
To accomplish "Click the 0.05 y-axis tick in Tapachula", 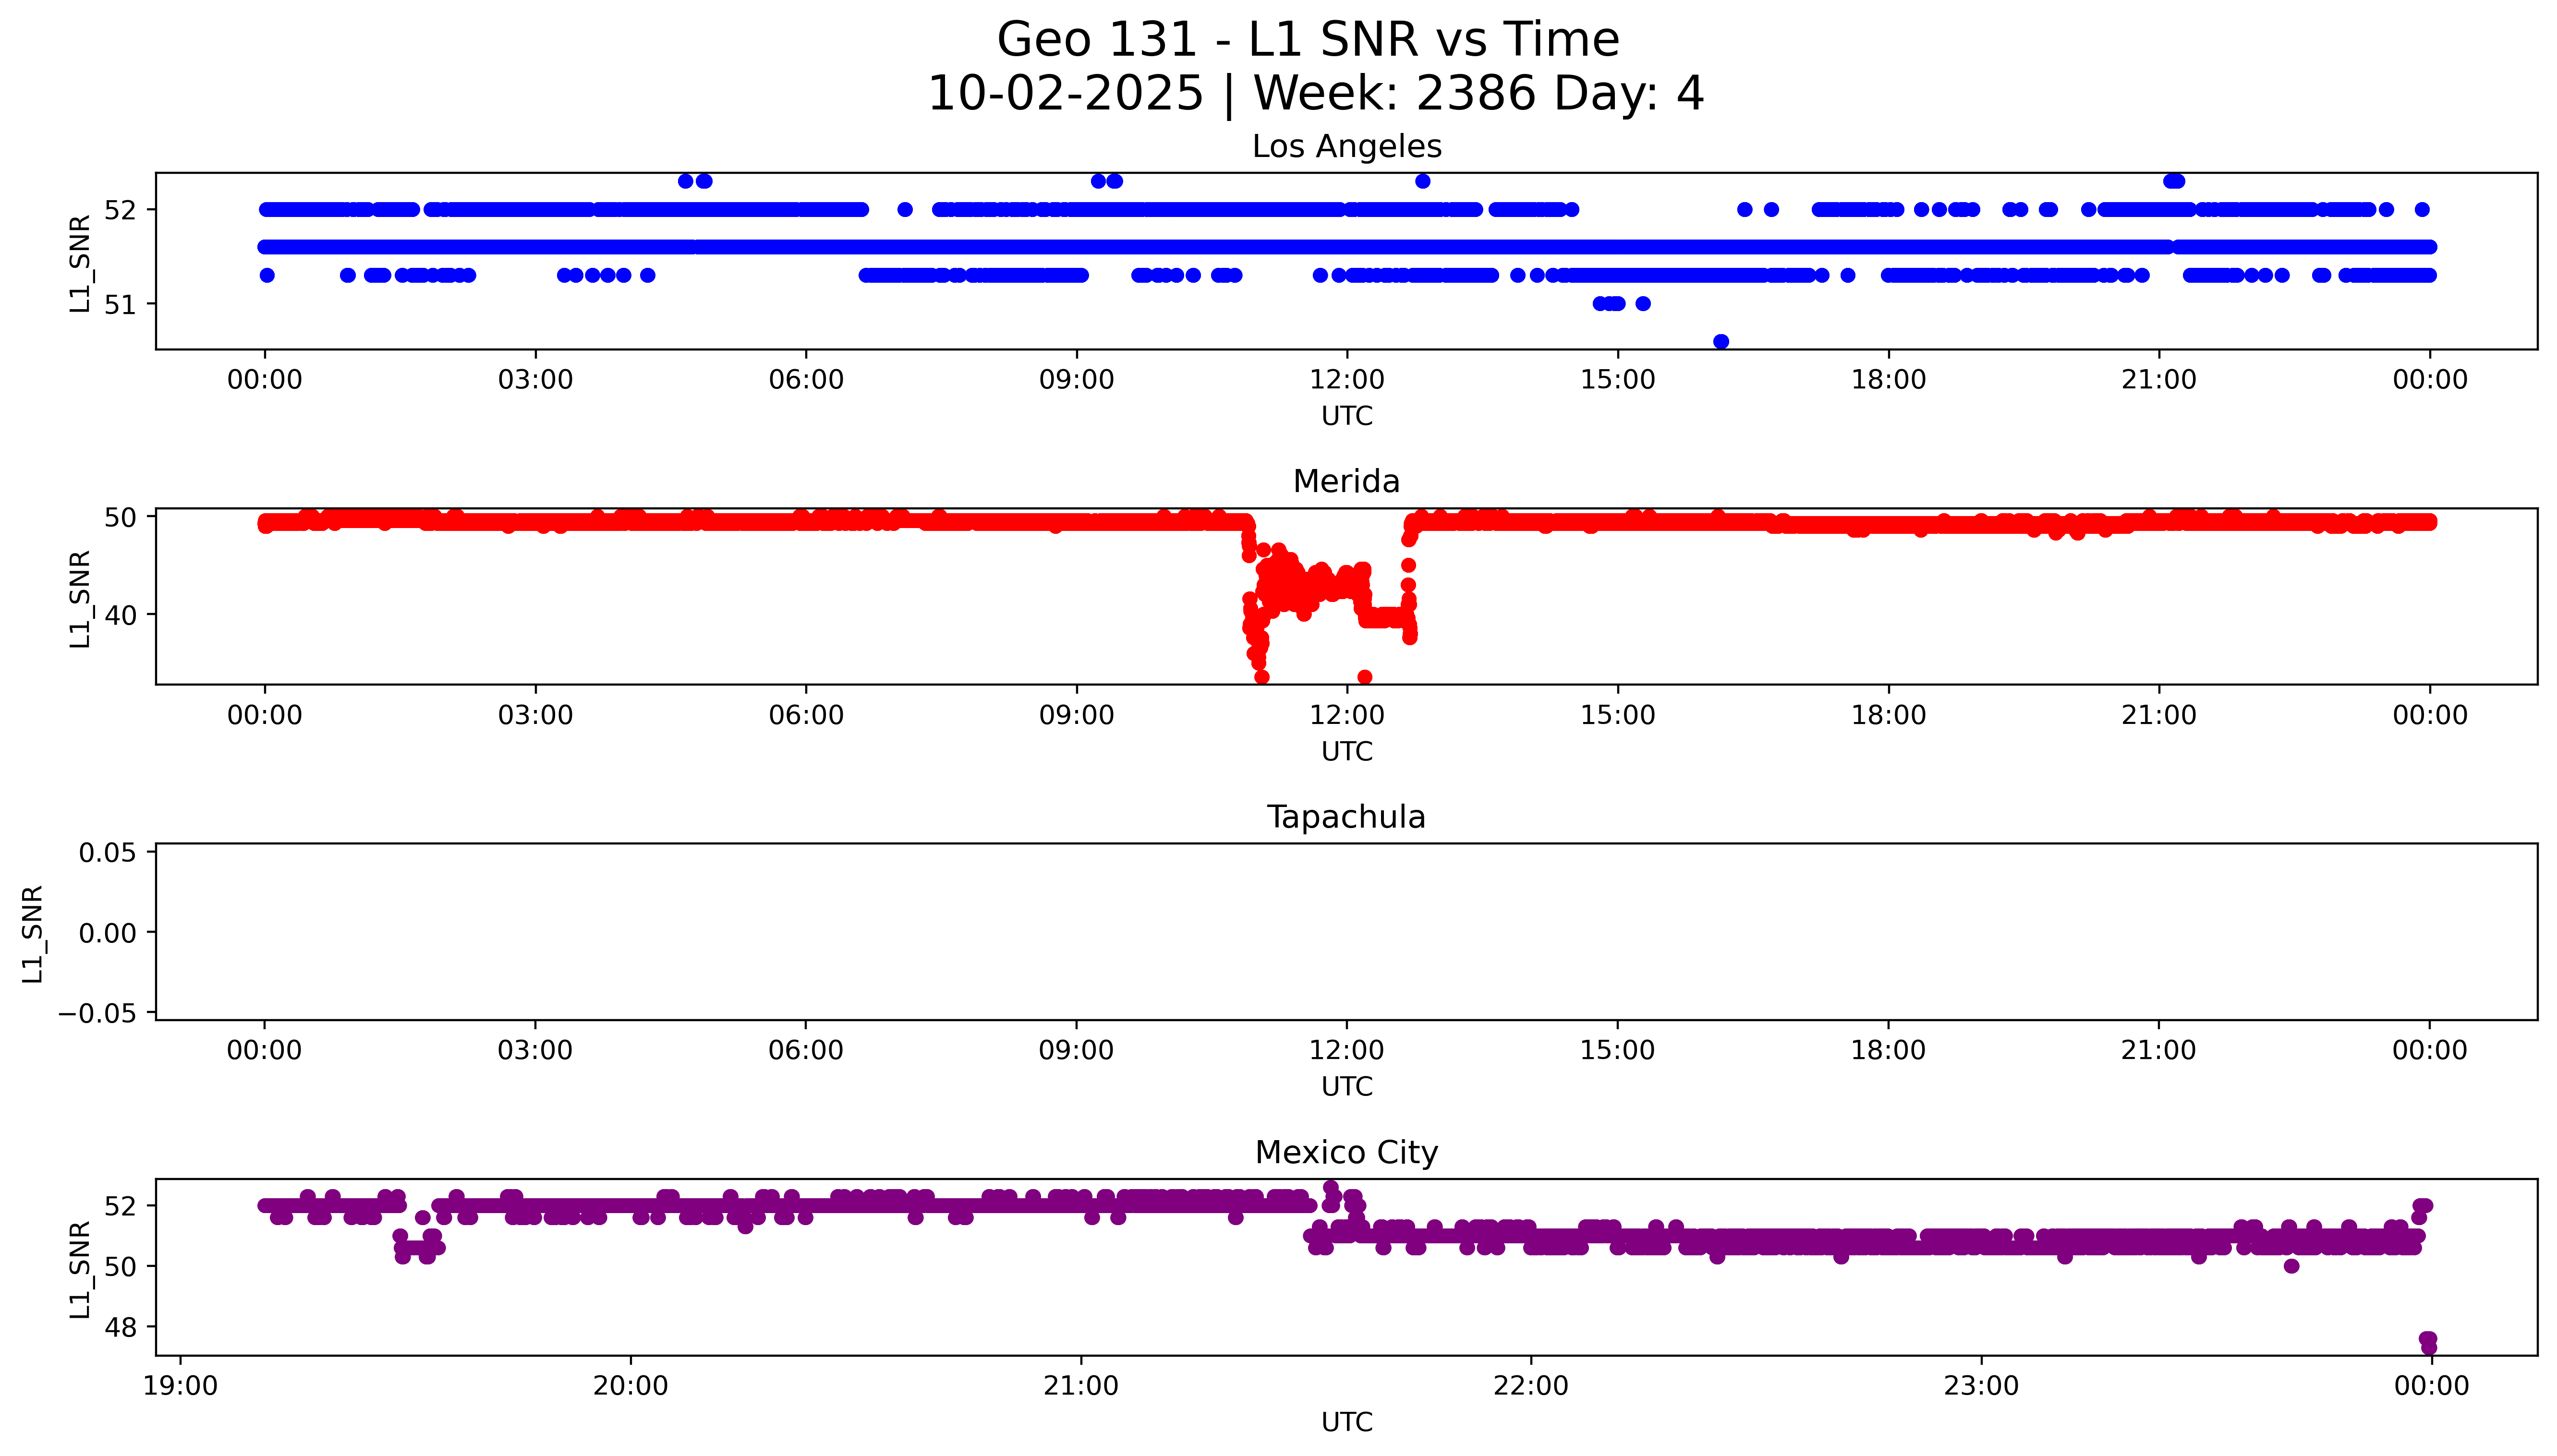I will 107,852.
